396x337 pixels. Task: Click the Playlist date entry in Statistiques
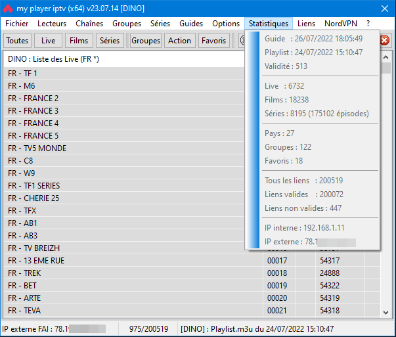[x=313, y=53]
